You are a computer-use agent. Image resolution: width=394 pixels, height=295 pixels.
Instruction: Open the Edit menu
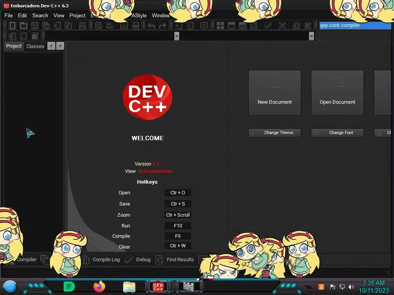(x=22, y=15)
